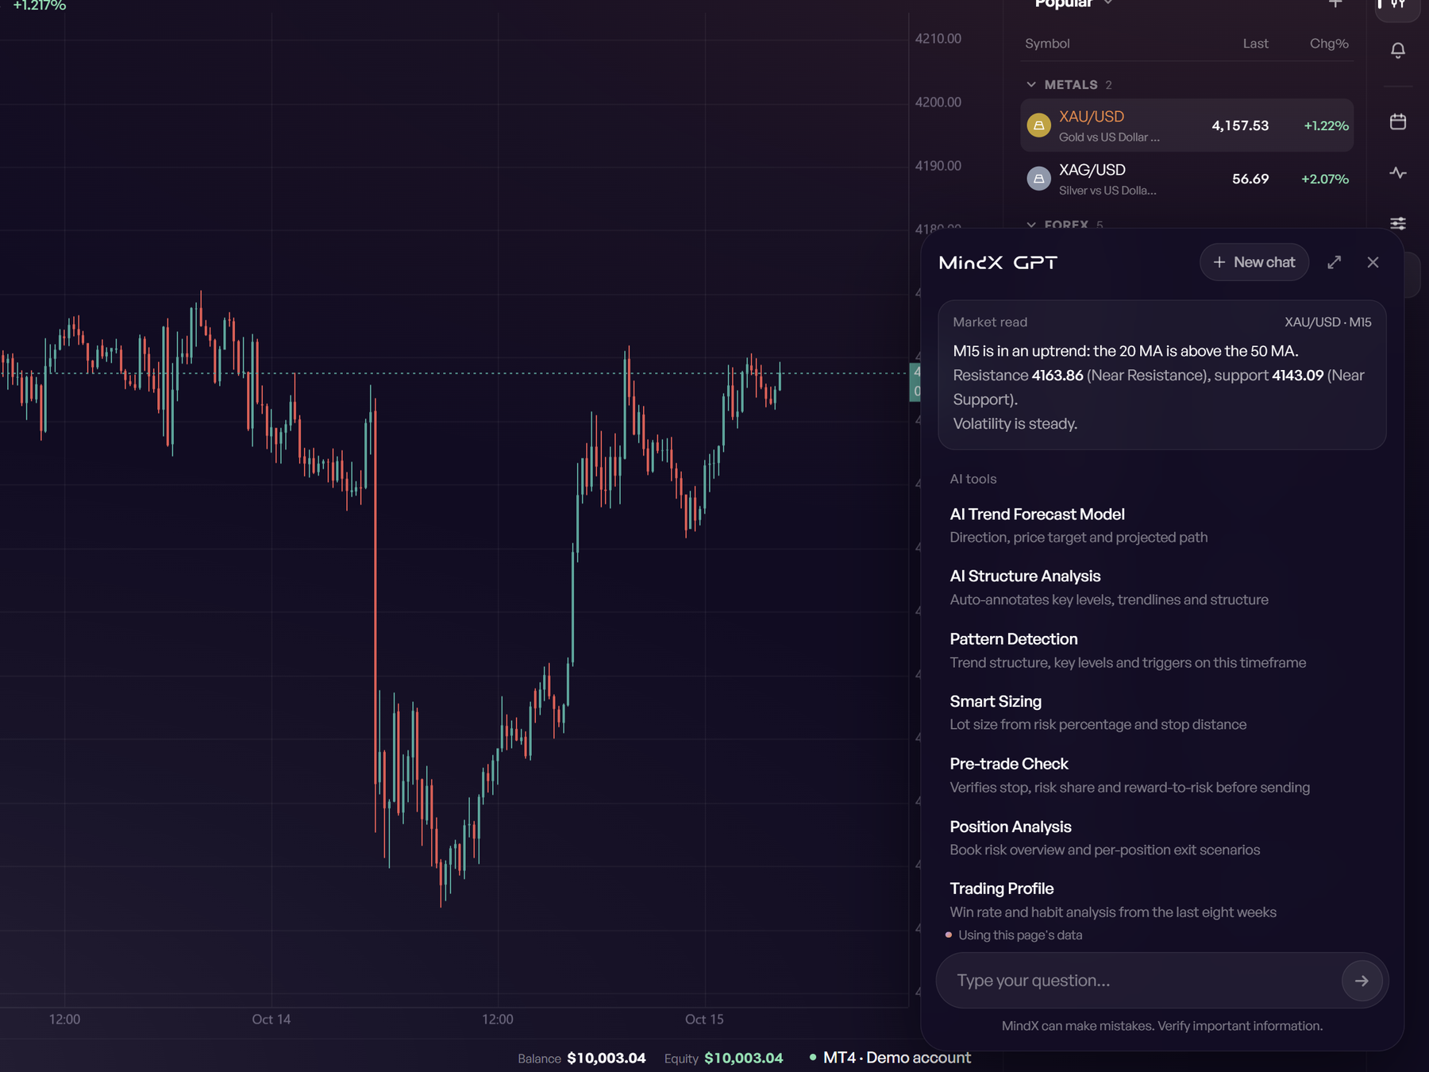Click resistance value 4163.86 in market read
The width and height of the screenshot is (1429, 1072).
click(1057, 376)
